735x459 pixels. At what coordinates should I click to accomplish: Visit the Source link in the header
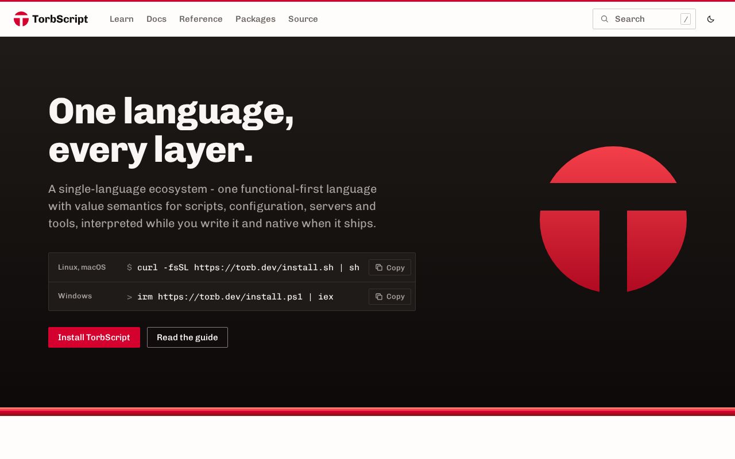[x=303, y=19]
